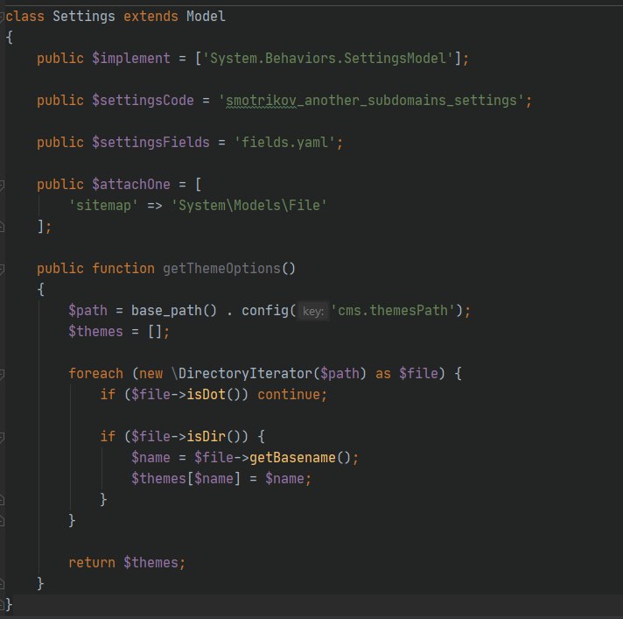Click 'public' before $implement
Image resolution: width=623 pixels, height=619 pixels.
point(60,59)
